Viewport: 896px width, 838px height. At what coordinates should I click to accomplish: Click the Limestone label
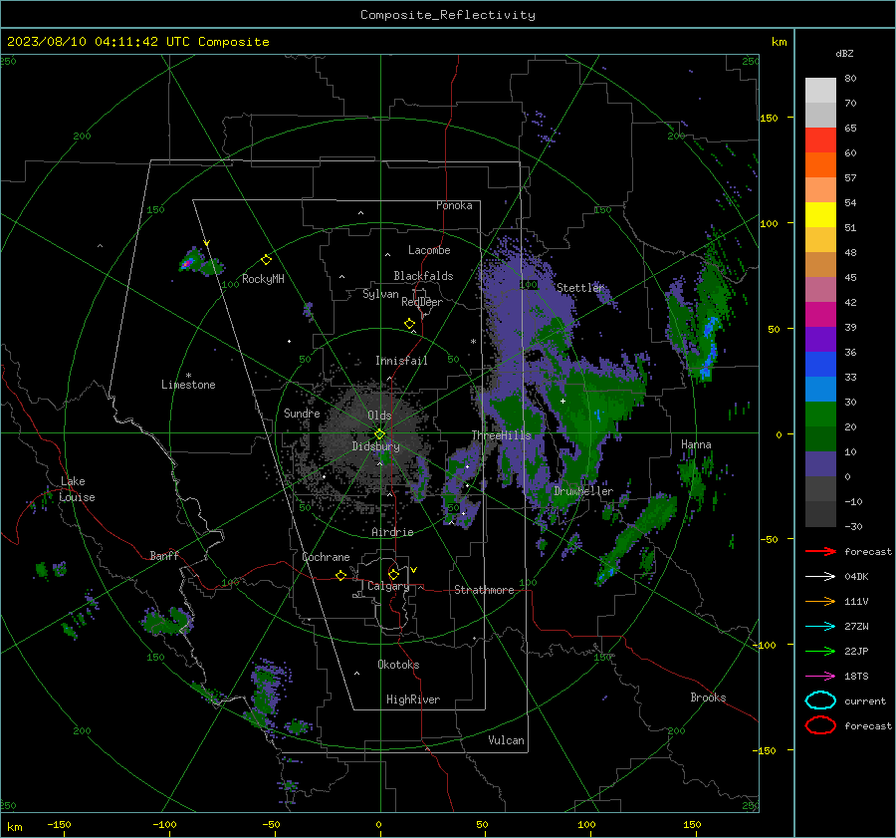tap(188, 385)
